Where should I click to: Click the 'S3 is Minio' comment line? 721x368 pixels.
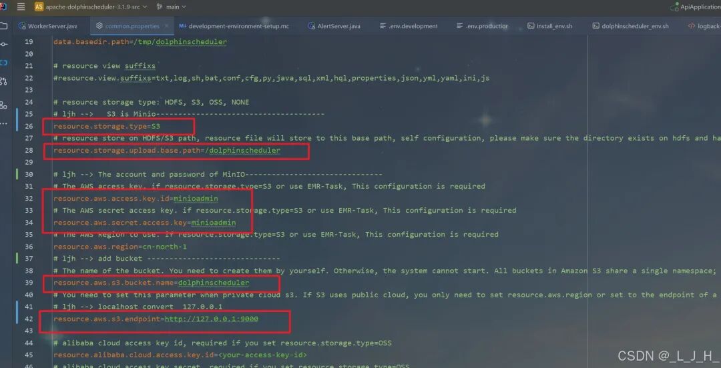pyautogui.click(x=188, y=114)
